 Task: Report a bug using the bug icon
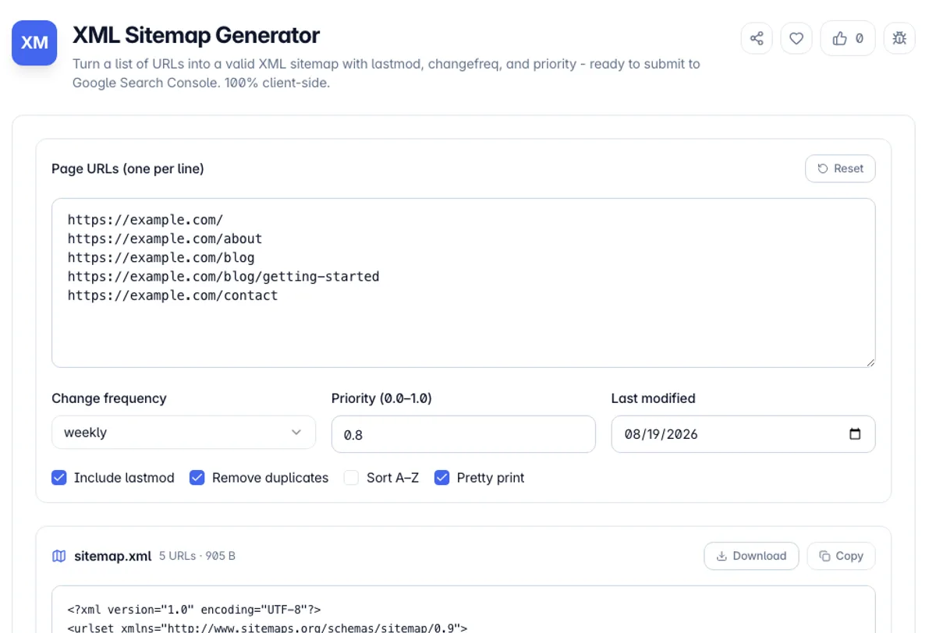point(899,38)
